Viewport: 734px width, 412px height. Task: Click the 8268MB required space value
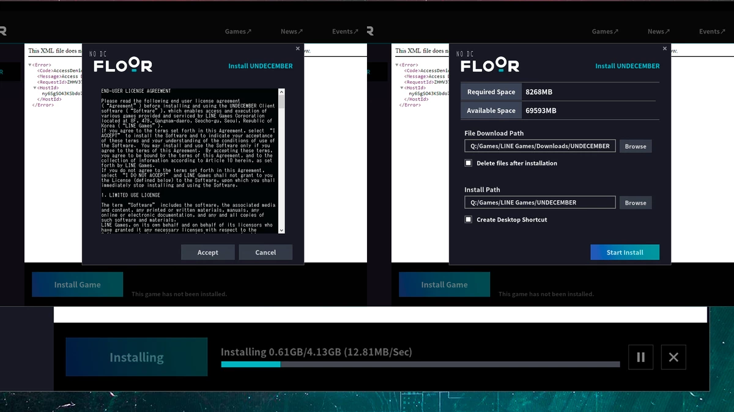[539, 92]
